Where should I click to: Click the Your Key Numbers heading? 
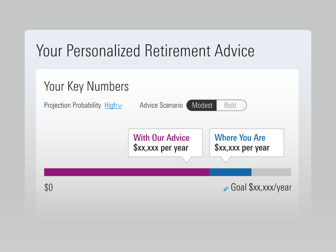86,86
